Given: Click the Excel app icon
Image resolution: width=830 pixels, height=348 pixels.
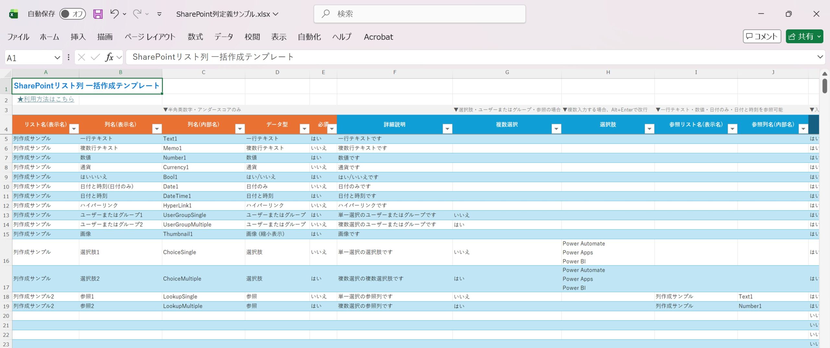Looking at the screenshot, I should click(13, 14).
